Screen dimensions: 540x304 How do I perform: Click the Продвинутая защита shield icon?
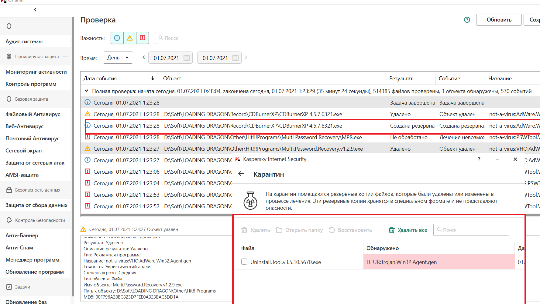[x=9, y=56]
